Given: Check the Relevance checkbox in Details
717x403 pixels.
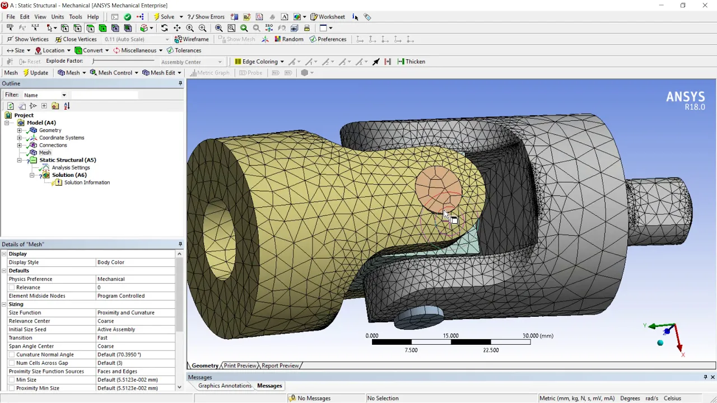Looking at the screenshot, I should 12,287.
